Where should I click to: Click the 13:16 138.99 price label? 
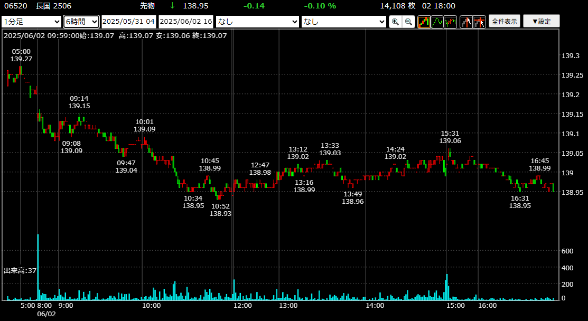coord(304,186)
